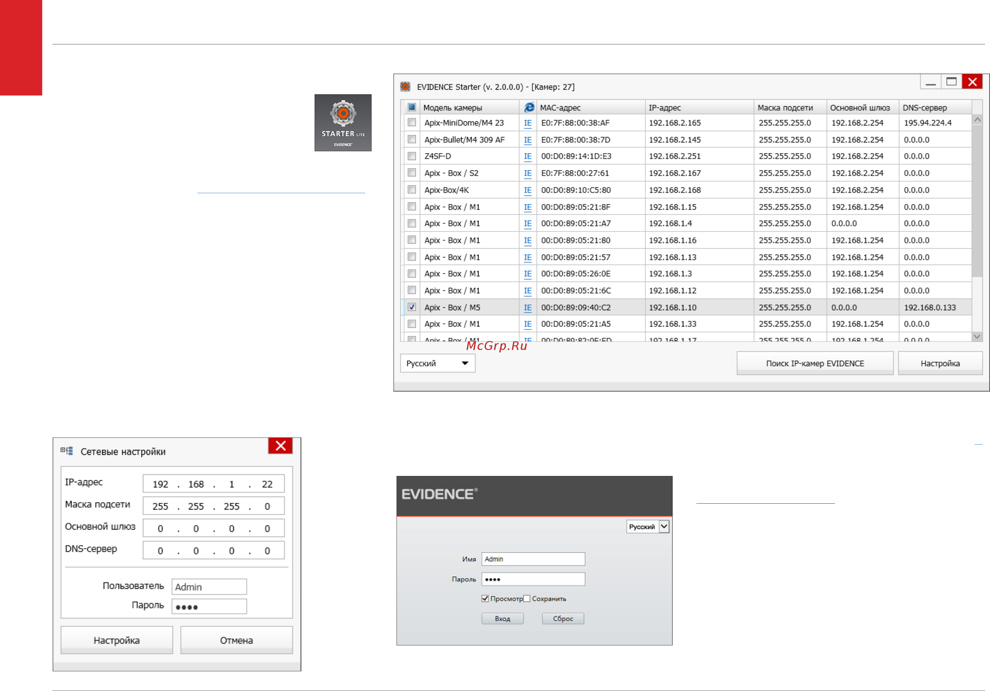Click the Пользователь field with Admin

point(209,587)
